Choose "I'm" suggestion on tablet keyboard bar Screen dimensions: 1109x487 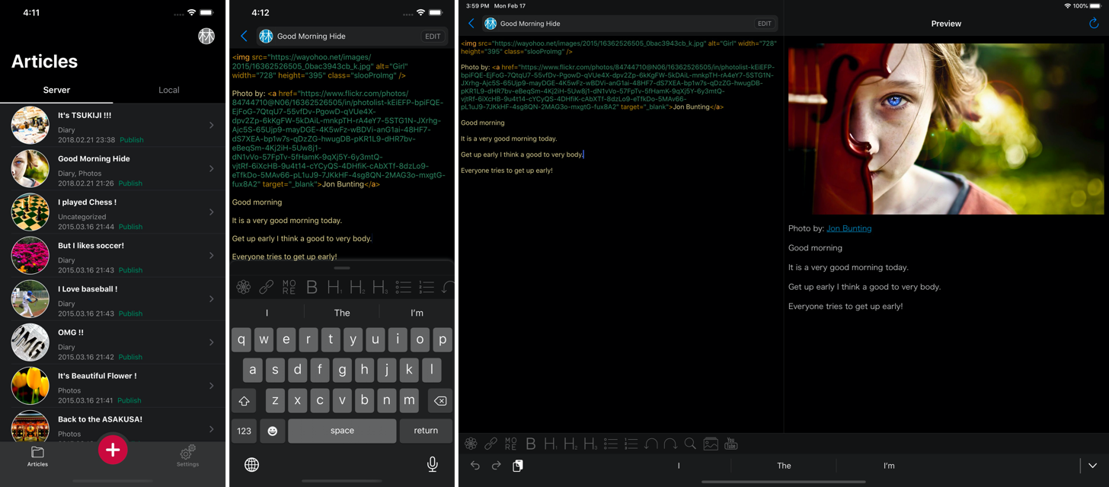click(x=889, y=466)
